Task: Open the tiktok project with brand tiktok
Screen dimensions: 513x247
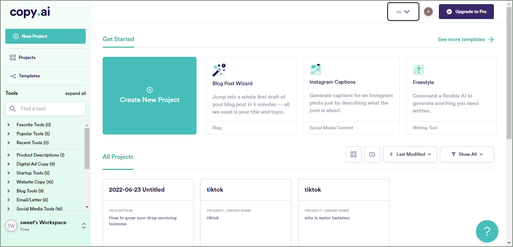Action: (x=246, y=213)
